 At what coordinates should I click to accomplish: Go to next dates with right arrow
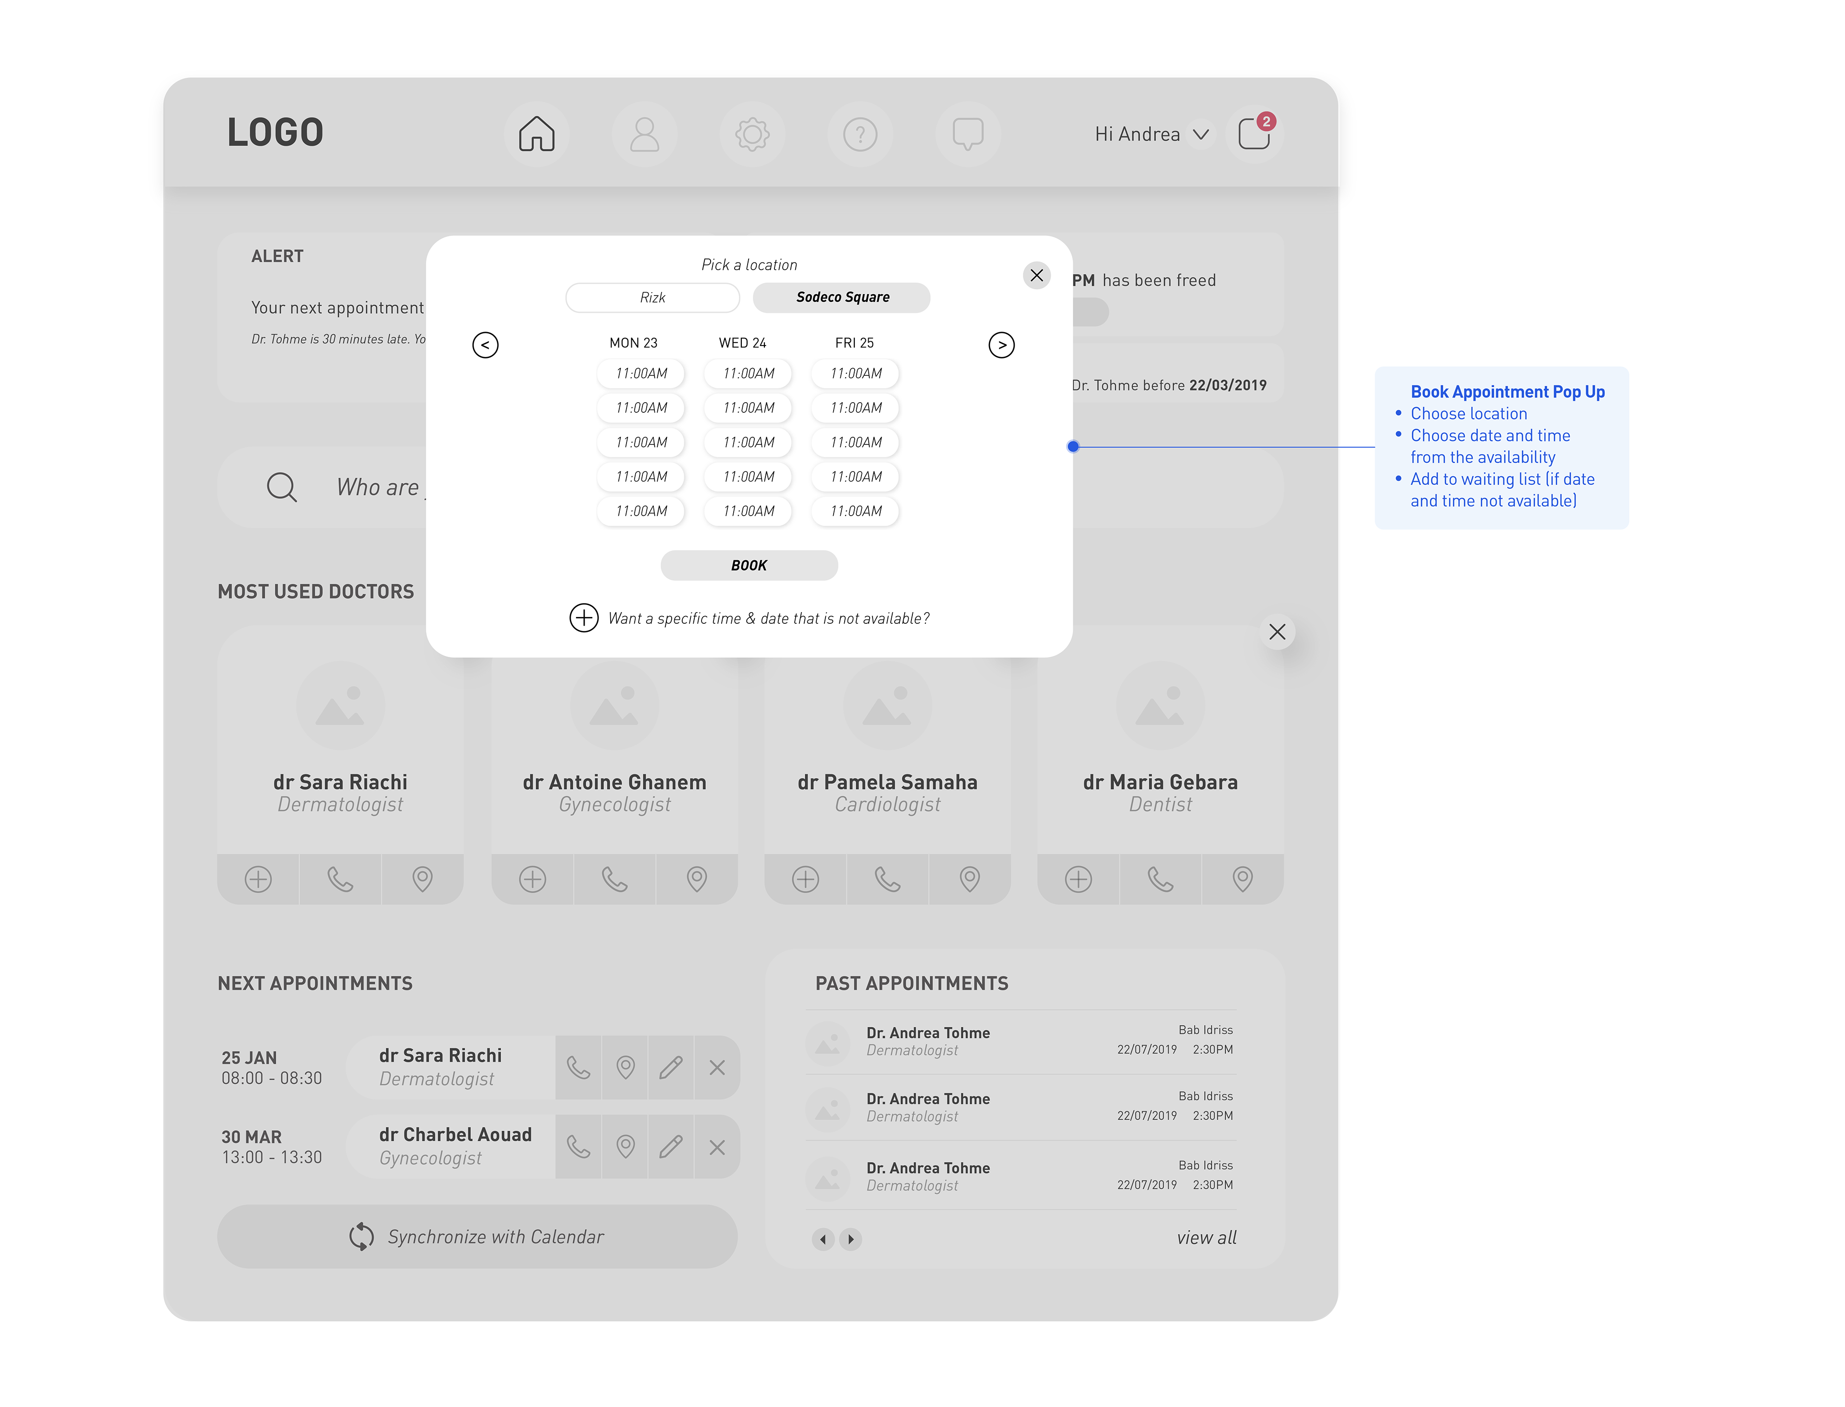coord(1001,345)
